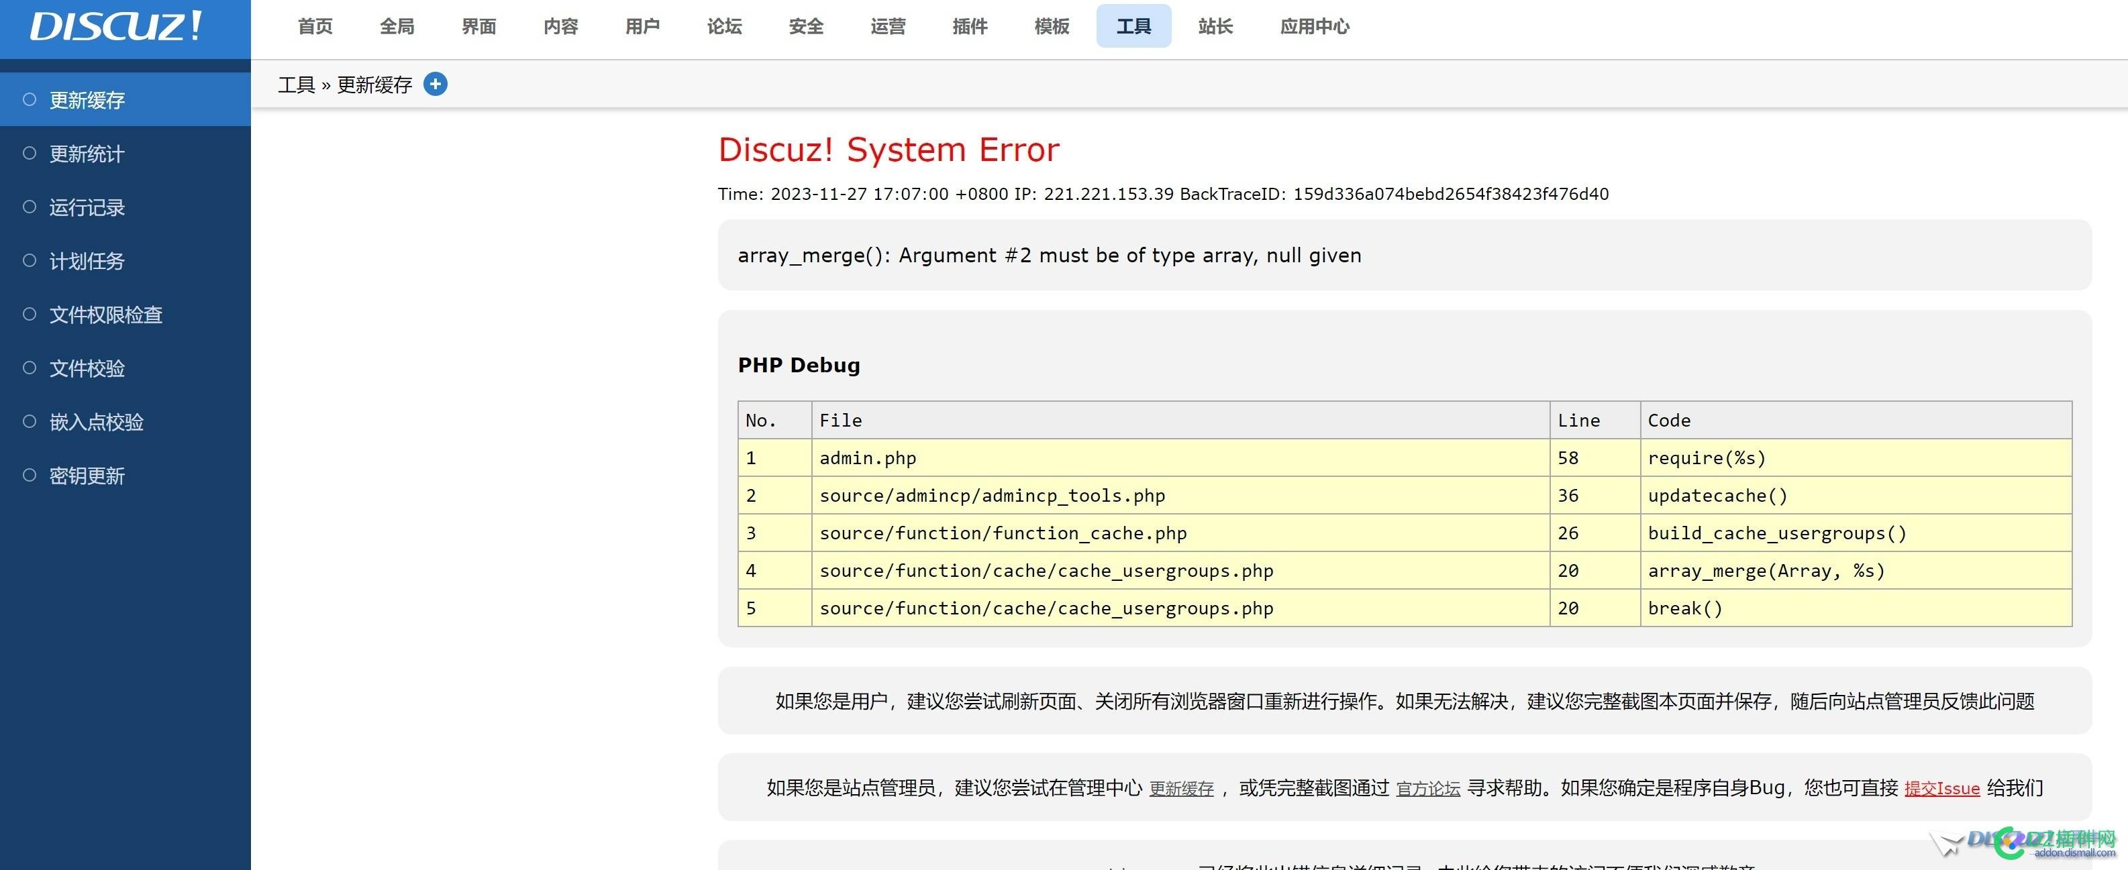This screenshot has width=2128, height=870.
Task: Open the 内容 top menu
Action: tap(560, 26)
